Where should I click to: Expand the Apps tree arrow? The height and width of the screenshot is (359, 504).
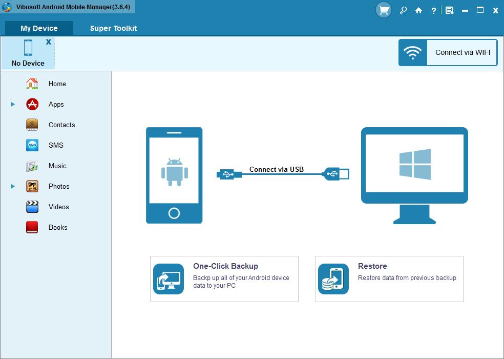coord(12,104)
